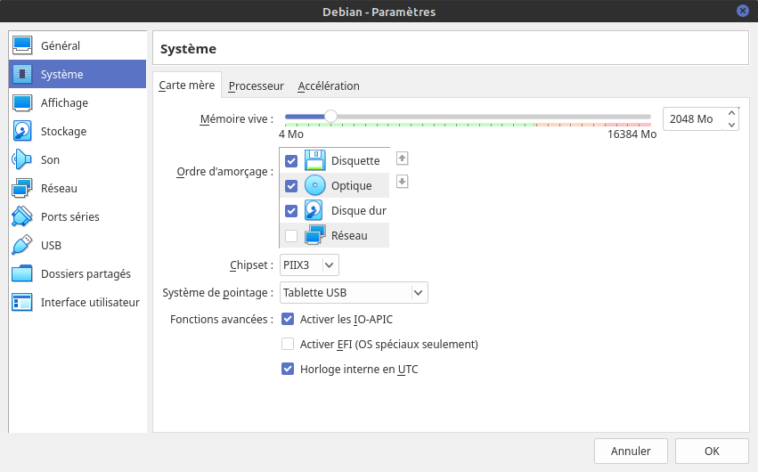Move boot device down with arrow button
758x472 pixels.
click(403, 182)
